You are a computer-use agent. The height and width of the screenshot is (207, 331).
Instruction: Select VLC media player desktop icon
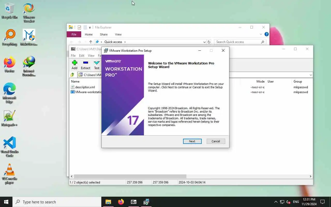click(x=10, y=174)
